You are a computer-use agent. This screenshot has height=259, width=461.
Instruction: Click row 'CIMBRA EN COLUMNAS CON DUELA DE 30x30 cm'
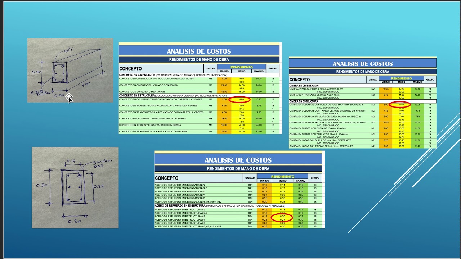pyautogui.click(x=363, y=105)
